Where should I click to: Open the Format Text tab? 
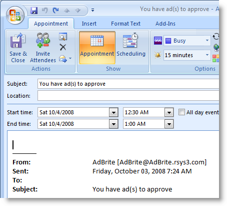(126, 24)
